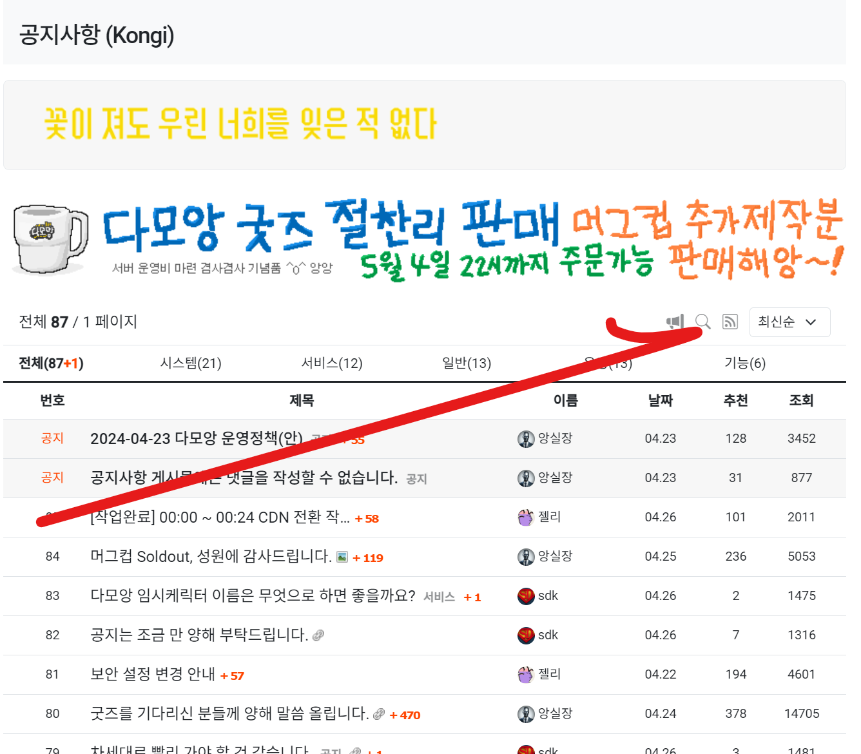Click sdk avatar in post 82 row
This screenshot has height=754, width=861.
pyautogui.click(x=526, y=635)
